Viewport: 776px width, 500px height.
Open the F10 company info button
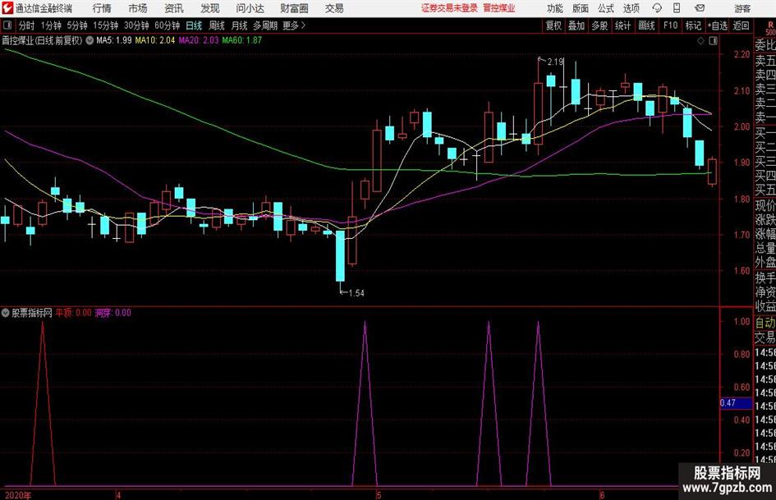coord(671,25)
